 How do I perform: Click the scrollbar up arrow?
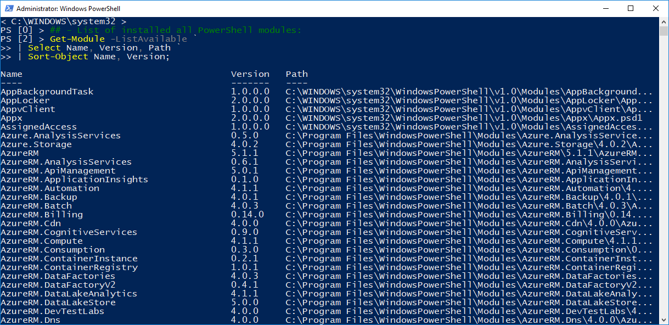(x=664, y=21)
